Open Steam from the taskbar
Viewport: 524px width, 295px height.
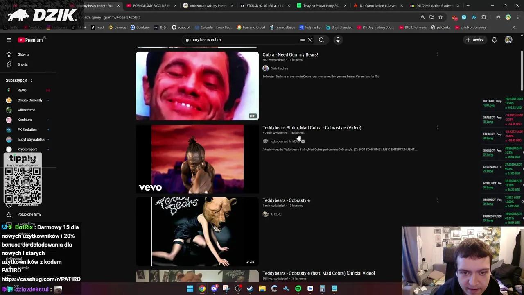(250, 289)
